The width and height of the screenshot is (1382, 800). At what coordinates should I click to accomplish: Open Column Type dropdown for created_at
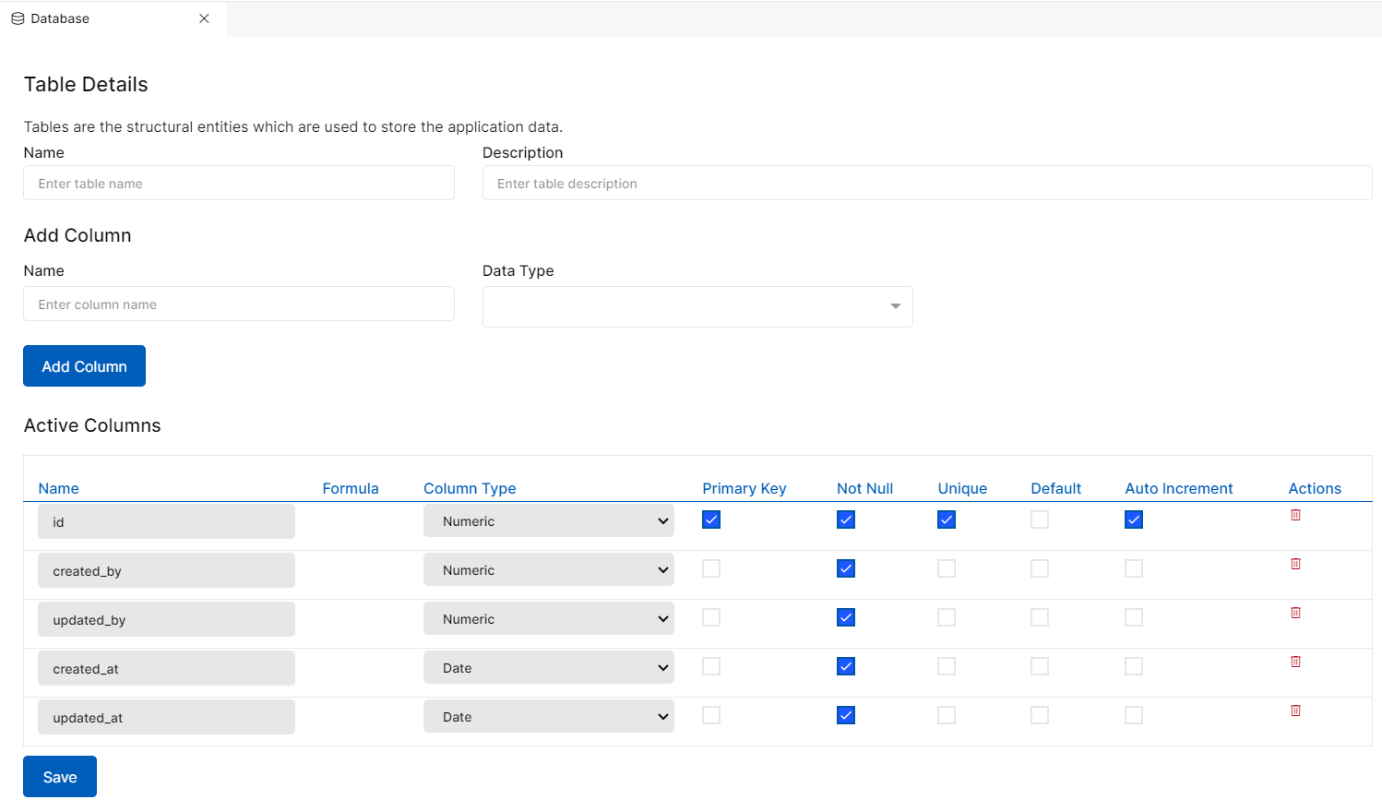click(549, 667)
